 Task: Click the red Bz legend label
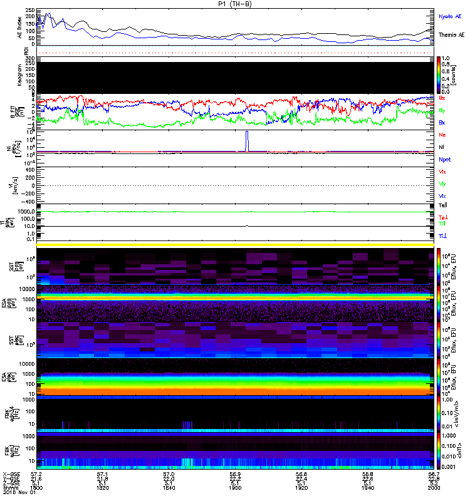click(442, 98)
